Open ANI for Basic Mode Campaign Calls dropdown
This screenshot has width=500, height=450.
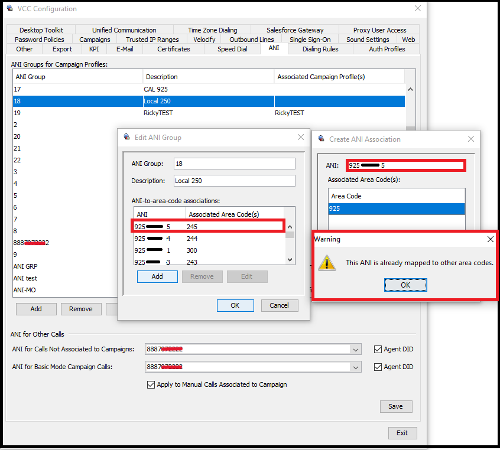(x=356, y=367)
